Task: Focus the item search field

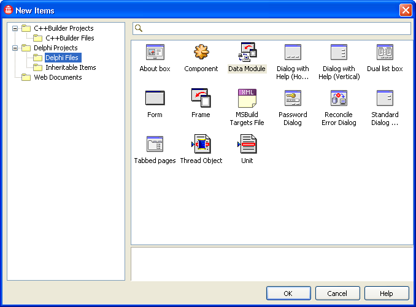Action: coord(272,28)
